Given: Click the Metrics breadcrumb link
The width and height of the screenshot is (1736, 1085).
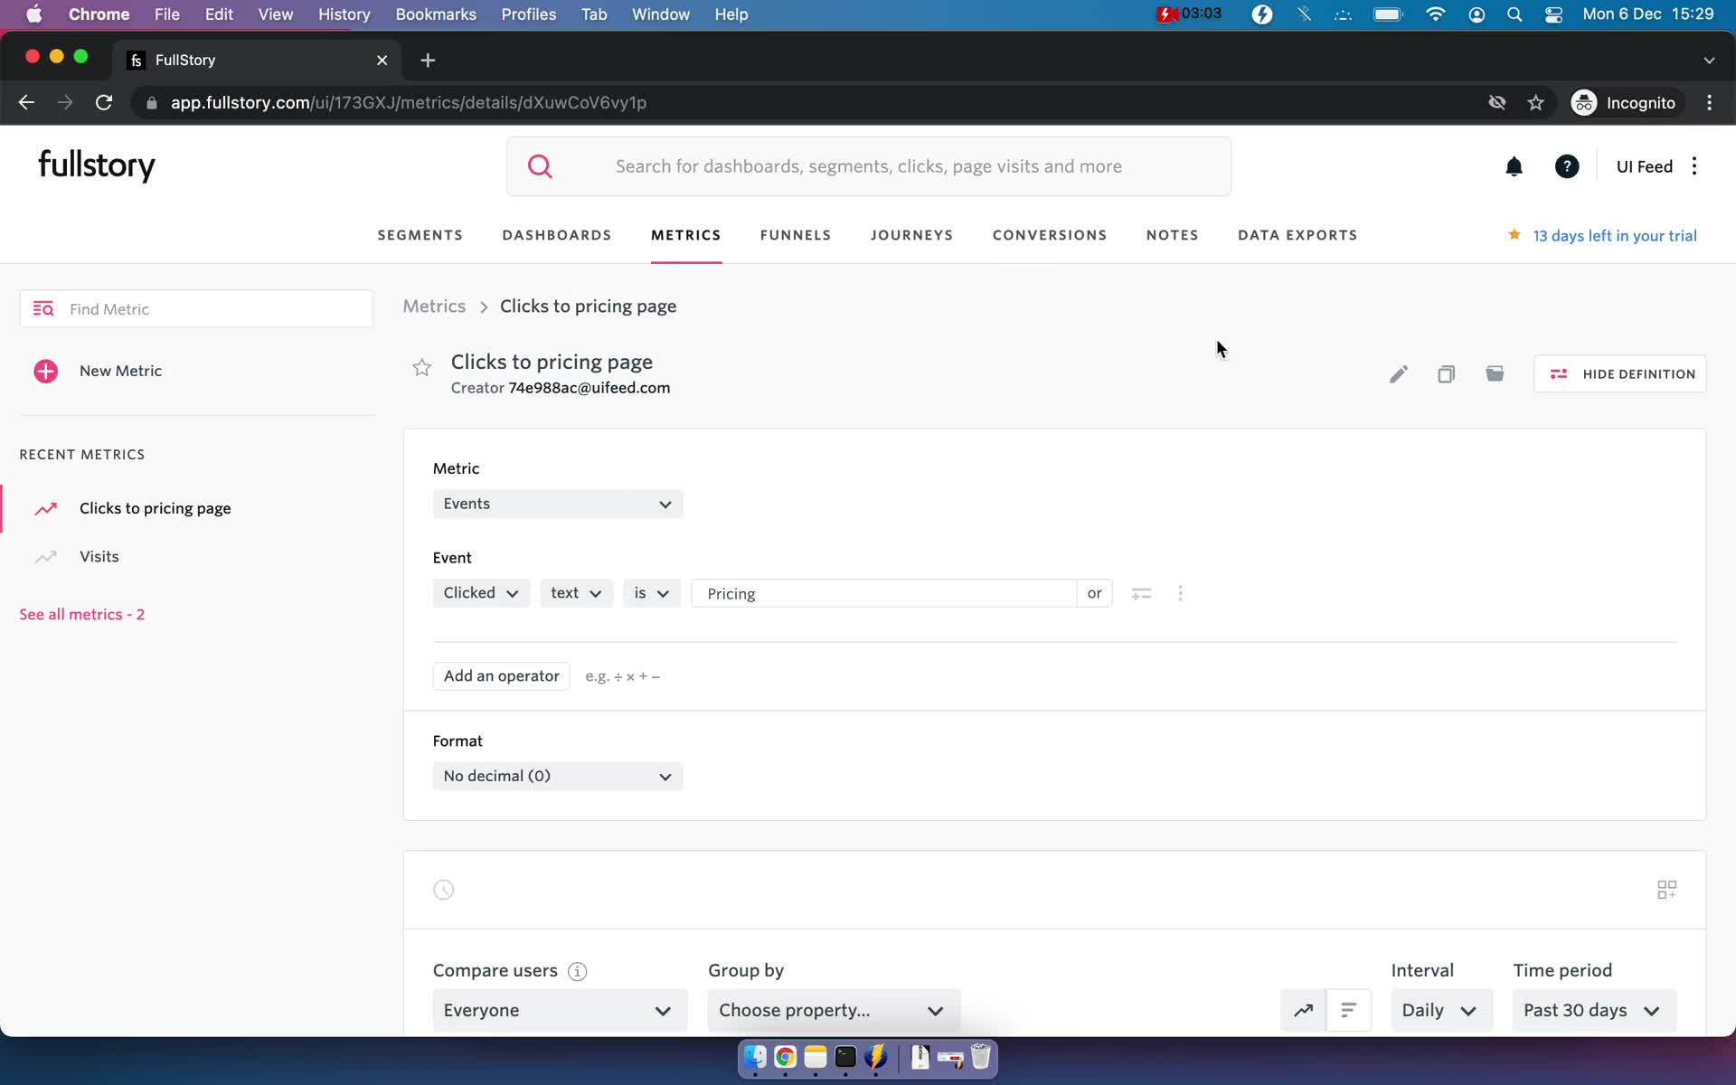Looking at the screenshot, I should tap(434, 305).
